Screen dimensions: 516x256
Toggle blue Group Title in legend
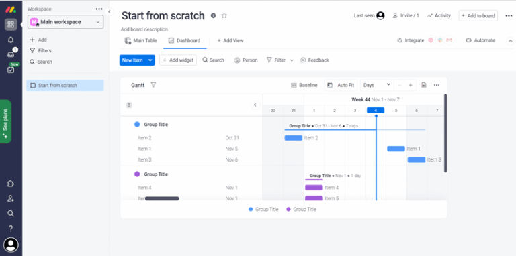click(263, 209)
